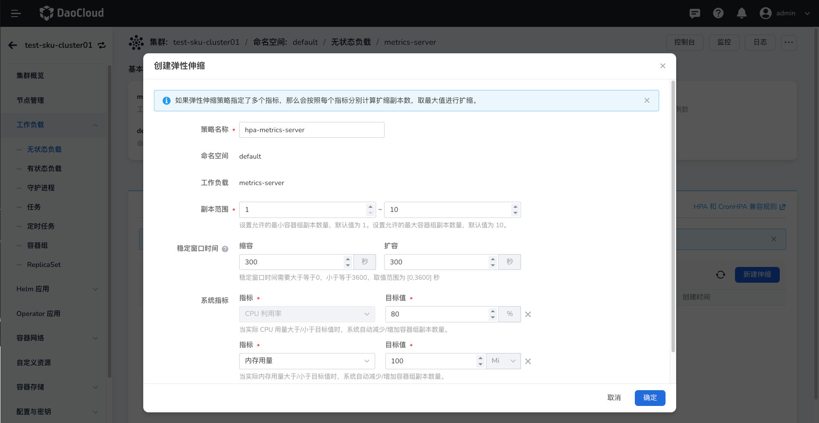Click the 确定 confirm button
This screenshot has height=423, width=819.
(x=650, y=398)
